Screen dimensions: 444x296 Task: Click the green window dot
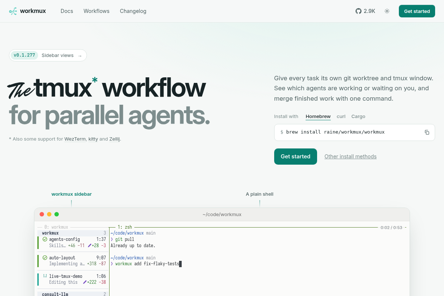click(x=57, y=214)
